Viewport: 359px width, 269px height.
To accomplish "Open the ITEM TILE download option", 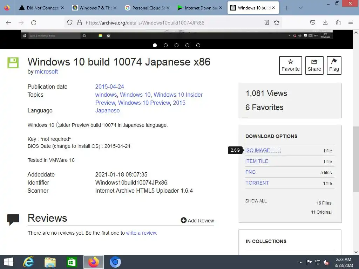I will pos(257,161).
